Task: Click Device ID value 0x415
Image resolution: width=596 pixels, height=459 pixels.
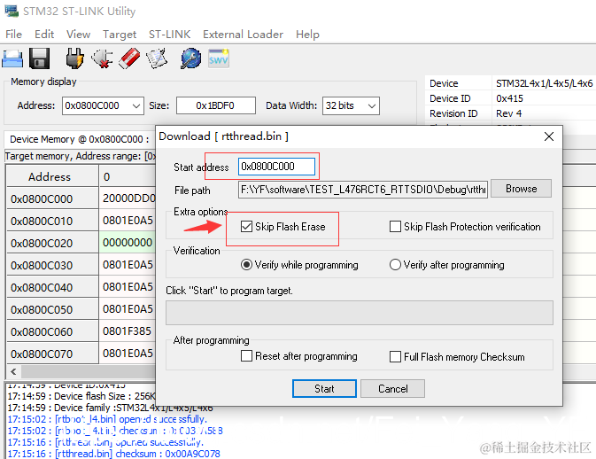Action: [509, 98]
